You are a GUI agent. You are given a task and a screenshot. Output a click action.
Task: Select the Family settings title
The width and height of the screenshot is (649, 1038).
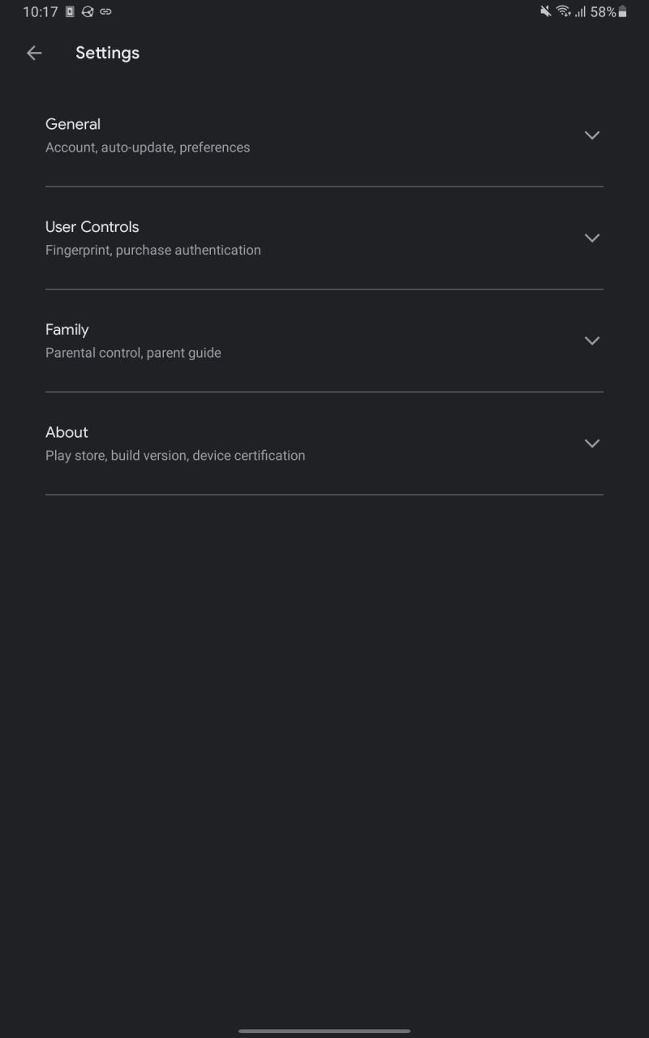tap(67, 330)
